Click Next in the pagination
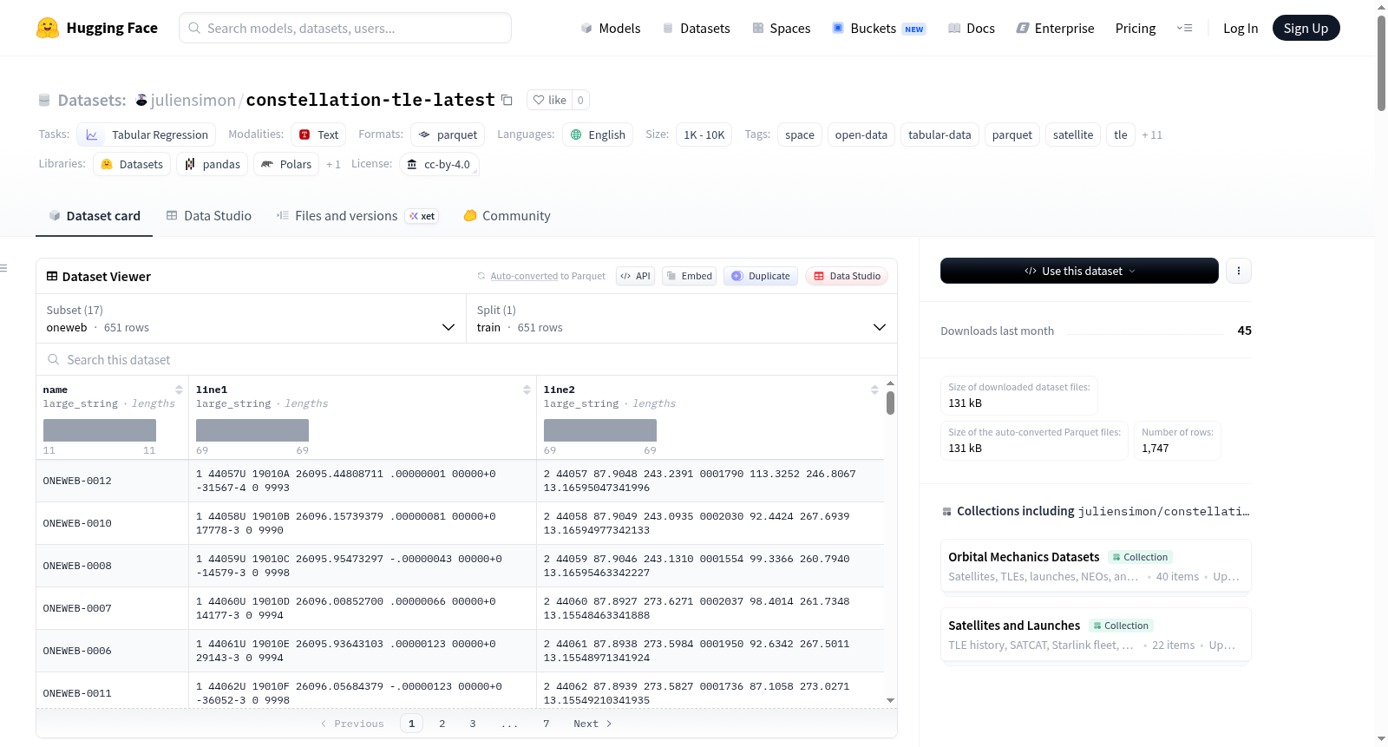Screen dimensions: 1388x747 coord(593,724)
